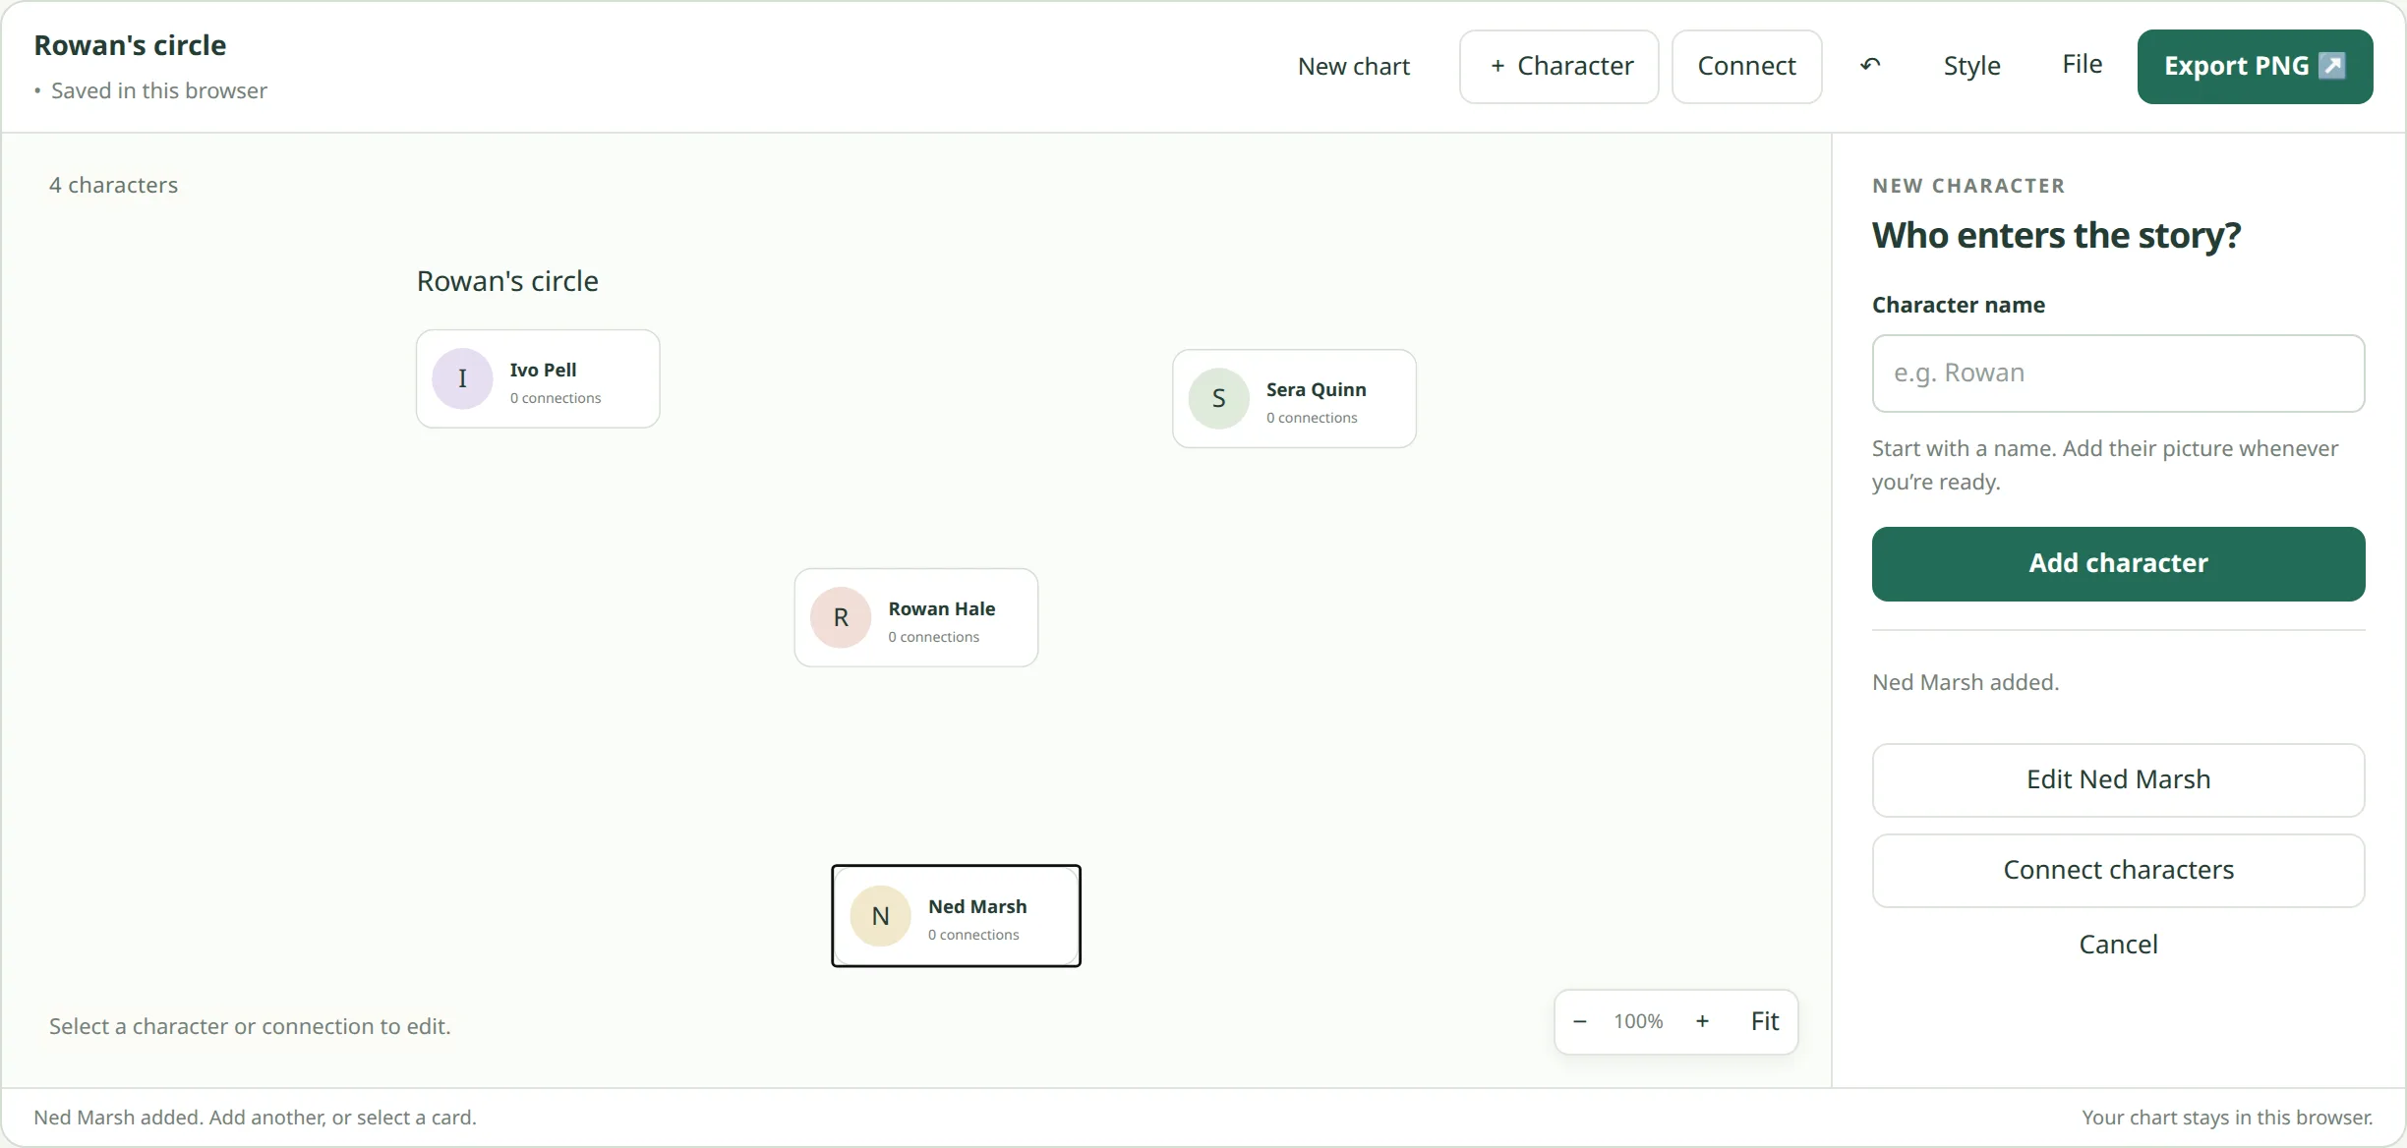Cancel the new character panel
The image size is (2407, 1148).
[x=2118, y=945]
